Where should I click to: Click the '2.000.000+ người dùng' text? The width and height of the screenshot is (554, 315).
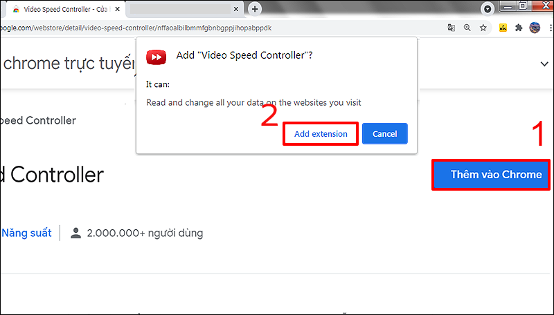tap(145, 233)
